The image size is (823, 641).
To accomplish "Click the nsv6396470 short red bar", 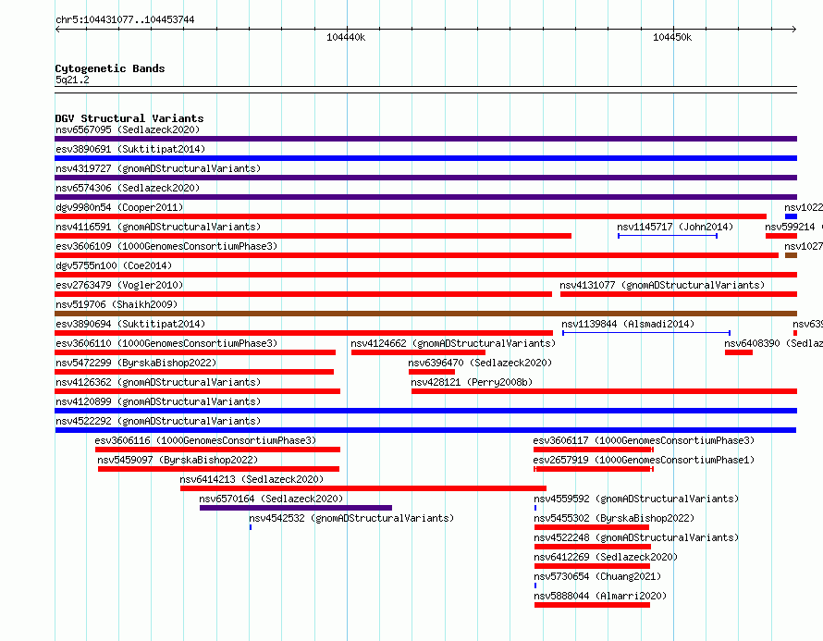I will click(x=432, y=372).
